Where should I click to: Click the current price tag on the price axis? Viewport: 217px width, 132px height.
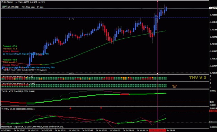click(x=213, y=8)
